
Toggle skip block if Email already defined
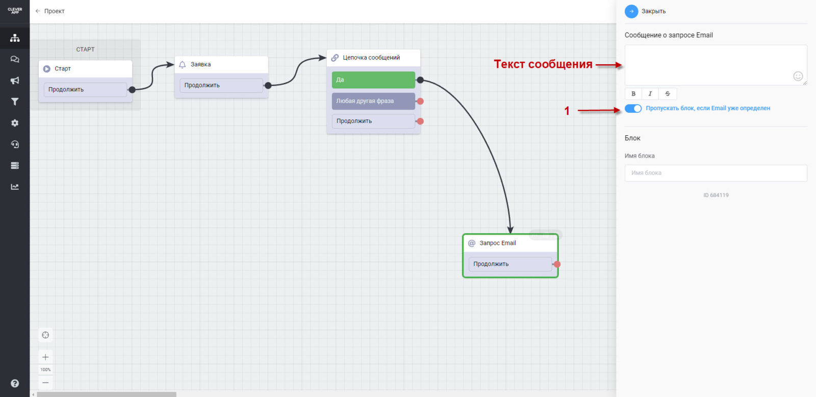pyautogui.click(x=633, y=108)
